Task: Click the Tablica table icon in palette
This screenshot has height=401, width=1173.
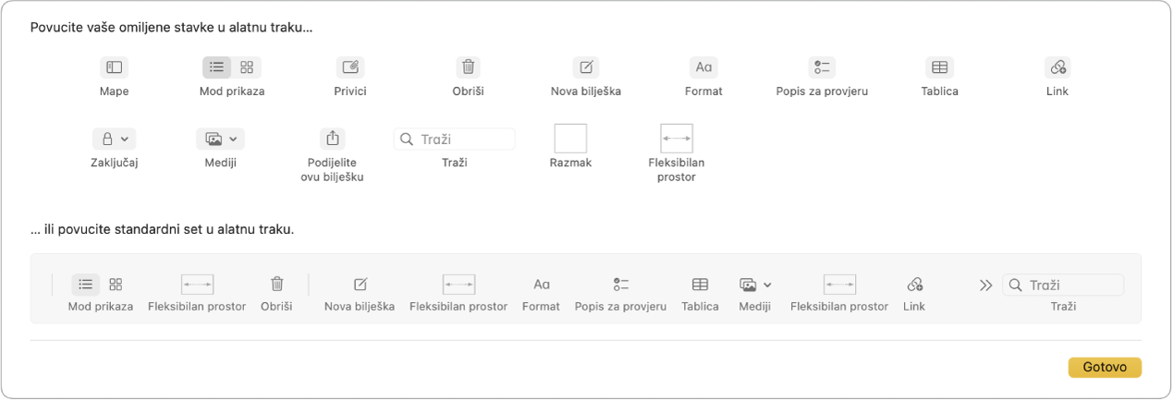Action: pyautogui.click(x=939, y=67)
